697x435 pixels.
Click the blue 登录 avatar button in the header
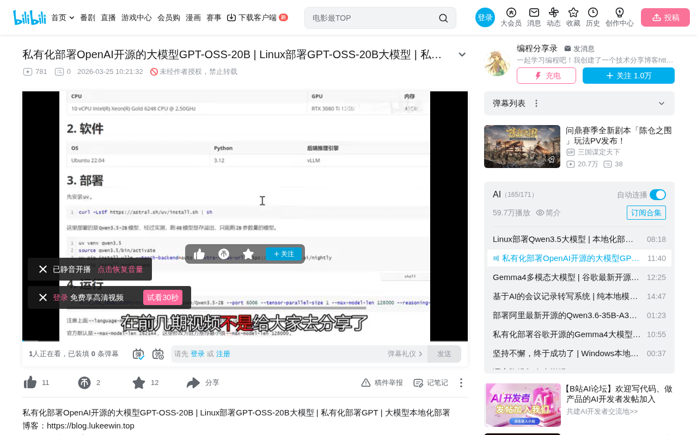pyautogui.click(x=485, y=17)
